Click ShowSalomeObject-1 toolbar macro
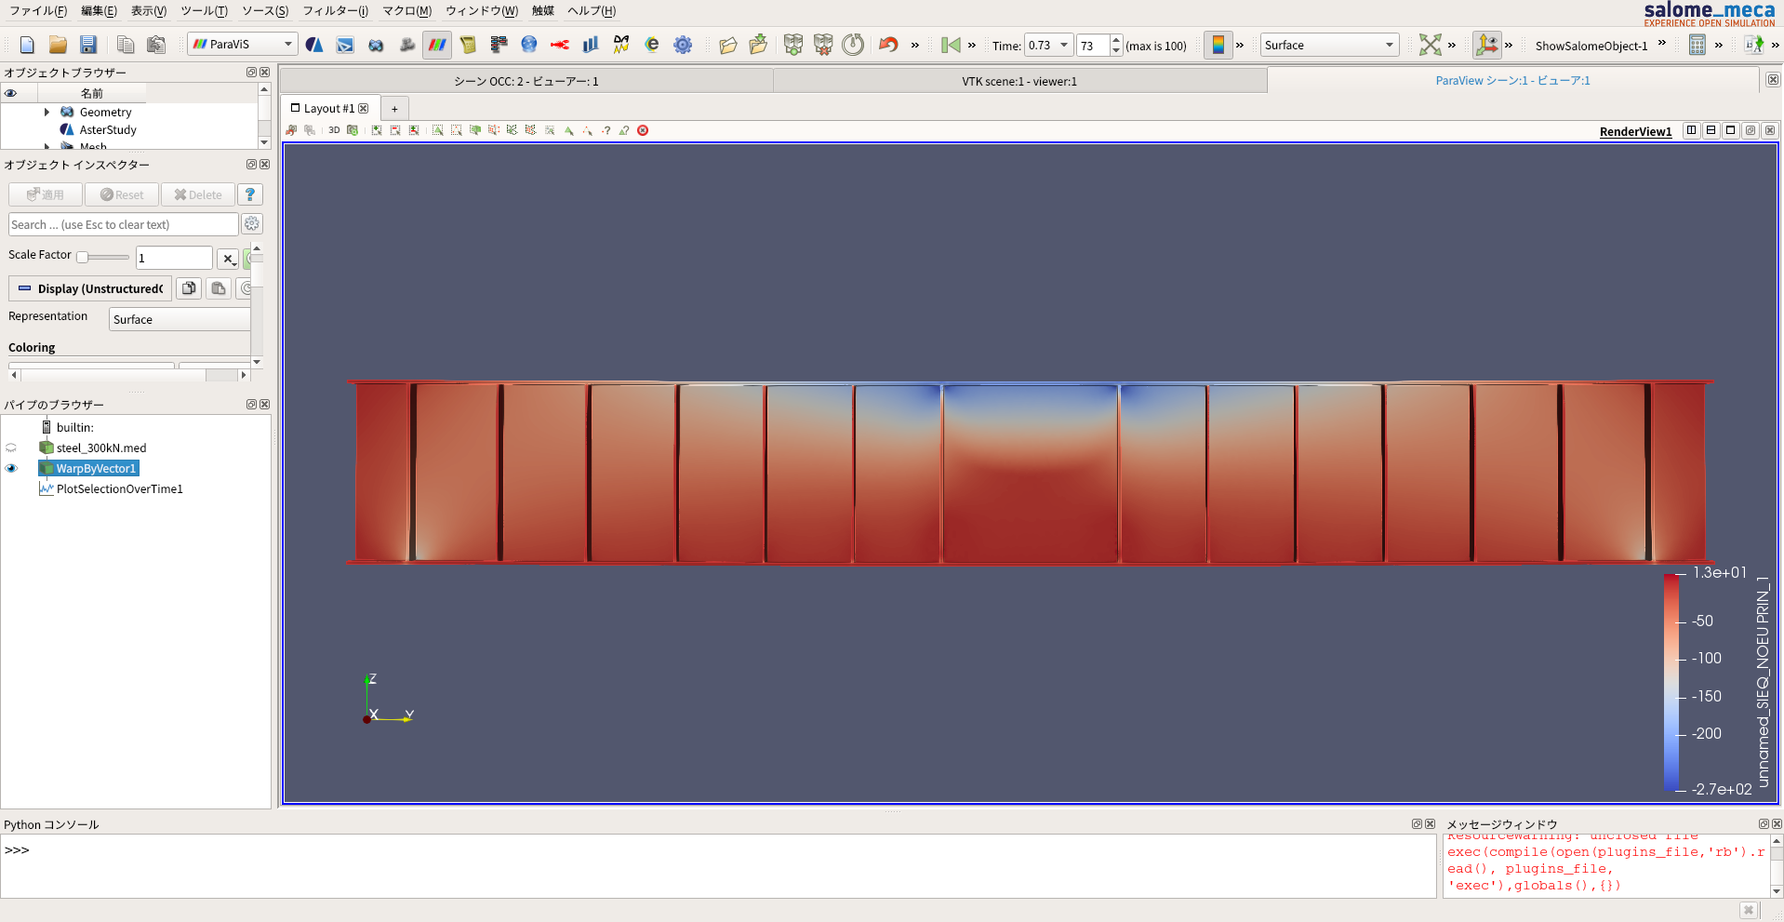 [1591, 46]
